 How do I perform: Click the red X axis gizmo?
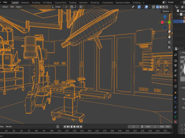[162, 22]
